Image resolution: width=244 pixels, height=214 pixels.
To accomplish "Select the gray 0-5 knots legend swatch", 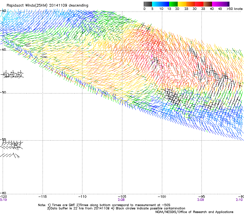I will tap(148, 4).
